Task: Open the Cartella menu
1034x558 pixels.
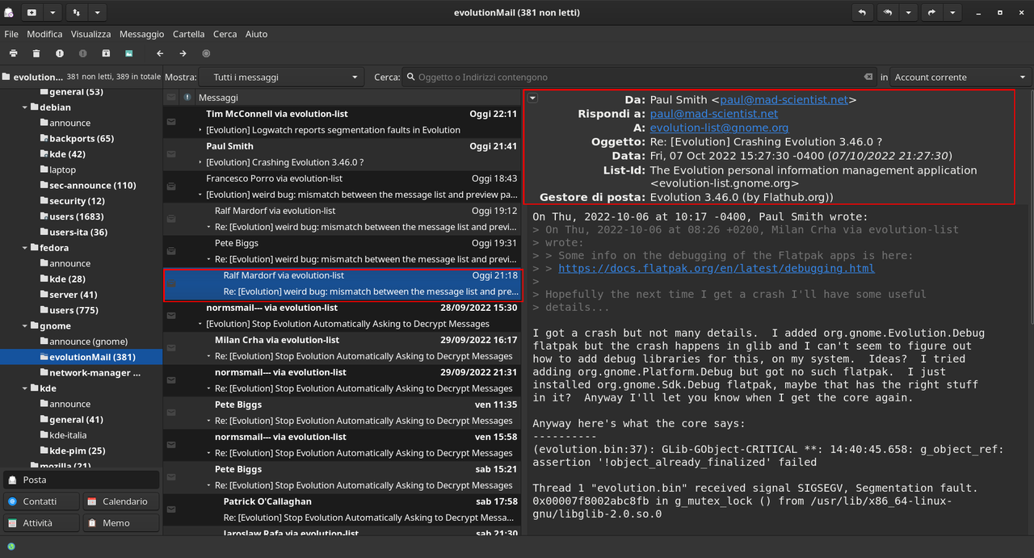Action: click(x=188, y=34)
